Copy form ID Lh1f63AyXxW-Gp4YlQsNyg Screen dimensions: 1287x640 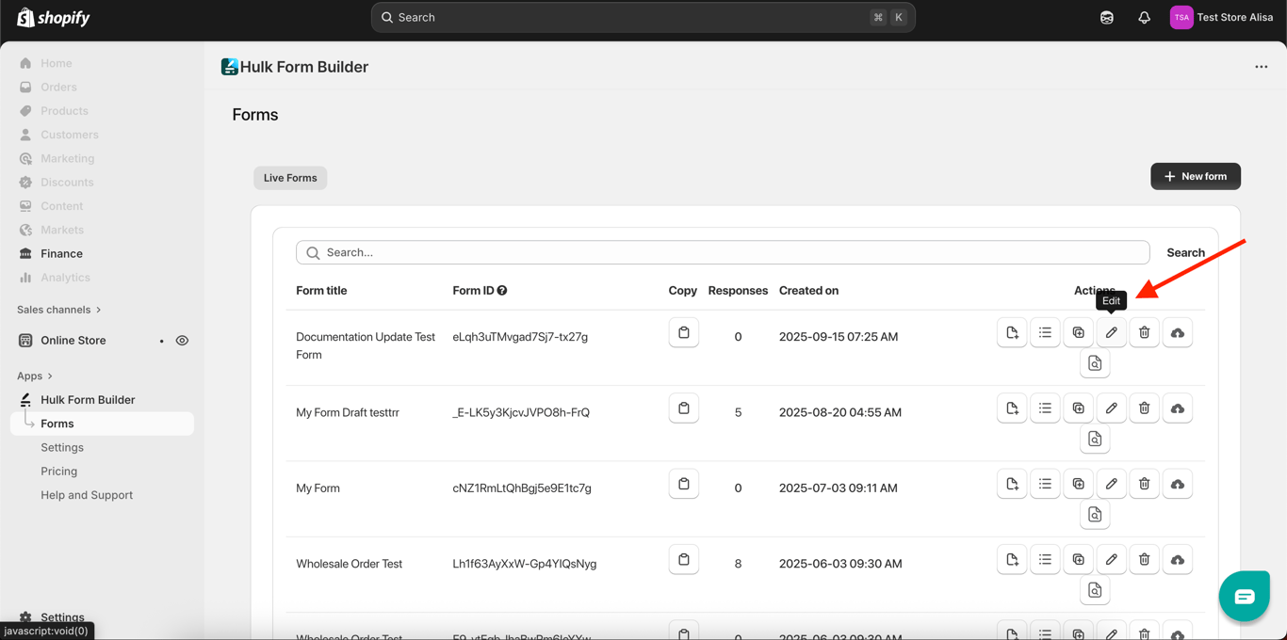(x=684, y=560)
